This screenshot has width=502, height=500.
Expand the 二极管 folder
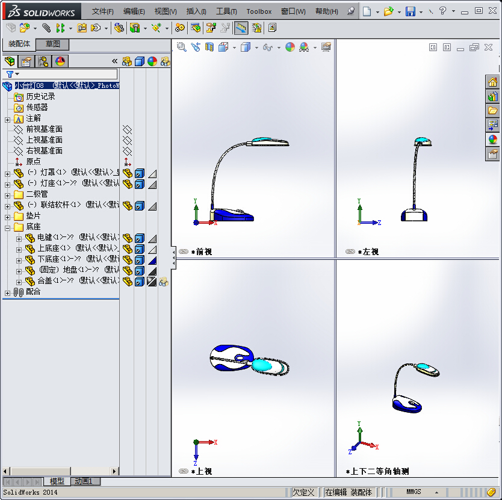point(7,196)
